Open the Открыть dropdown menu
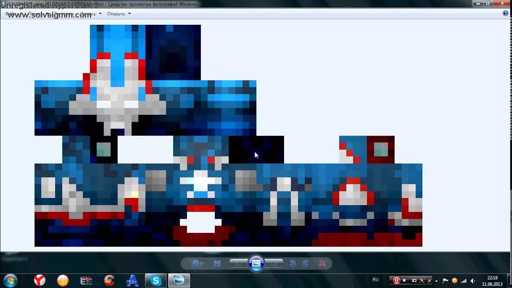512x288 pixels. point(119,14)
